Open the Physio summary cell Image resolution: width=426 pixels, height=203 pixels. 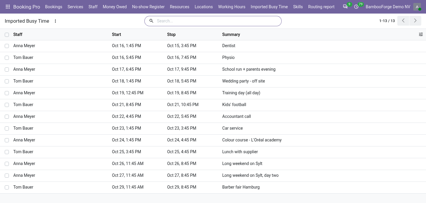[228, 57]
